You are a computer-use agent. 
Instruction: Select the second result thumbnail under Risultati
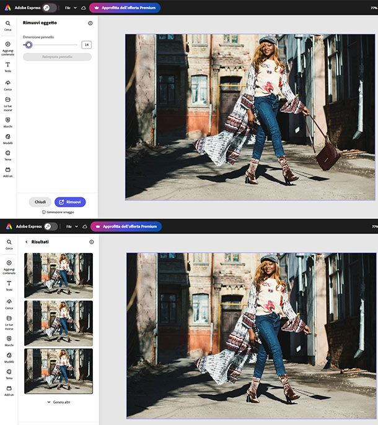pos(58,324)
